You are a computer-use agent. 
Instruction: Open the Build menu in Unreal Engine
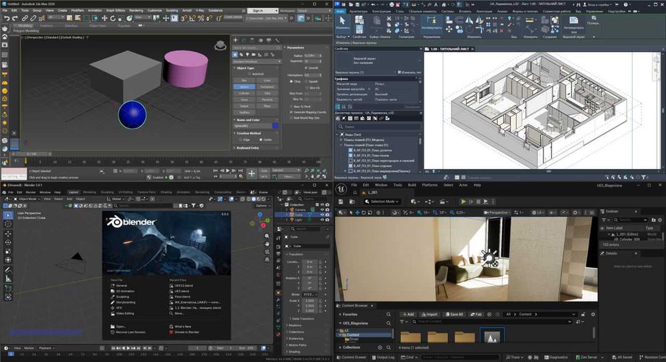click(x=412, y=185)
